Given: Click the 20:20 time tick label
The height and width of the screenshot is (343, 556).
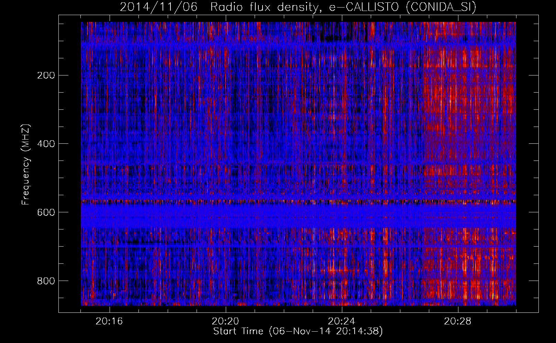Looking at the screenshot, I should coord(225,321).
